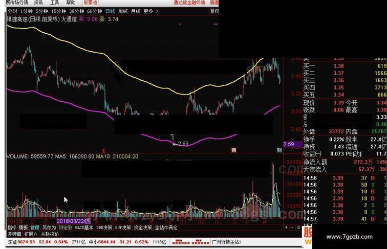Screen dimensions: 387x249
Task: Click the 另存为 save-as button
Action: (x=49, y=228)
